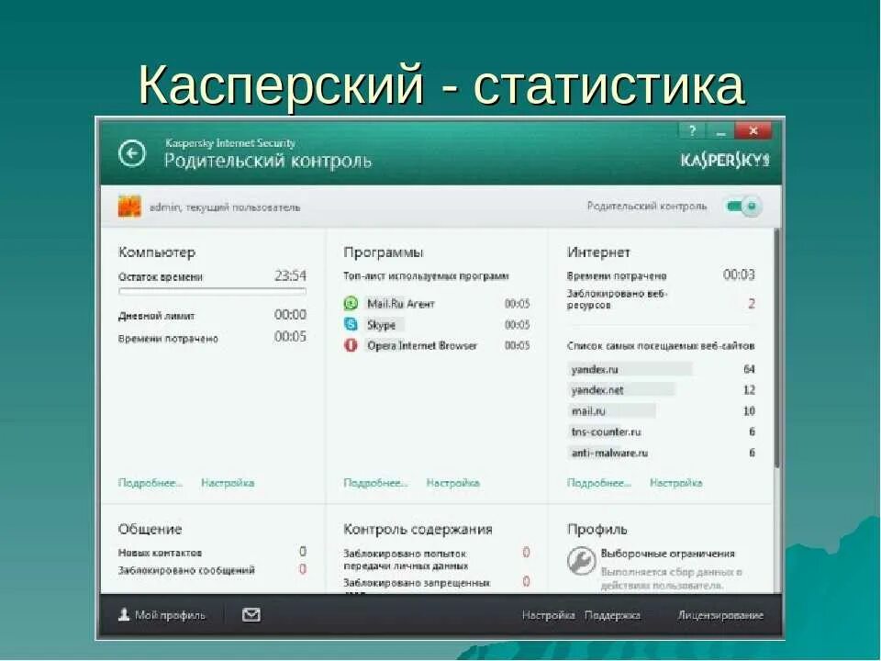Click the remaining time progress bar
This screenshot has width=881, height=661.
pyautogui.click(x=212, y=291)
